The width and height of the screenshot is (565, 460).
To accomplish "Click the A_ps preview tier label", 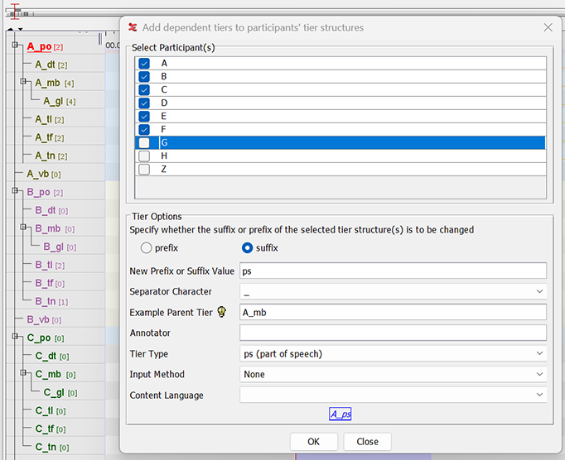I will [x=340, y=414].
